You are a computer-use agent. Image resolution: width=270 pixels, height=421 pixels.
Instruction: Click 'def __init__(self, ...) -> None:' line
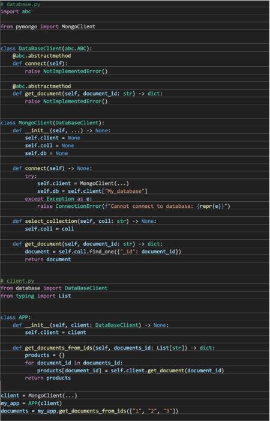click(61, 130)
